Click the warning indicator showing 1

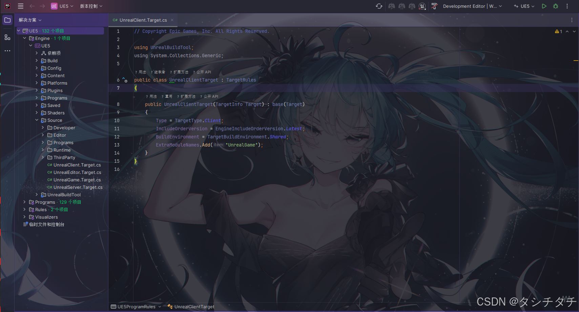[x=559, y=31]
